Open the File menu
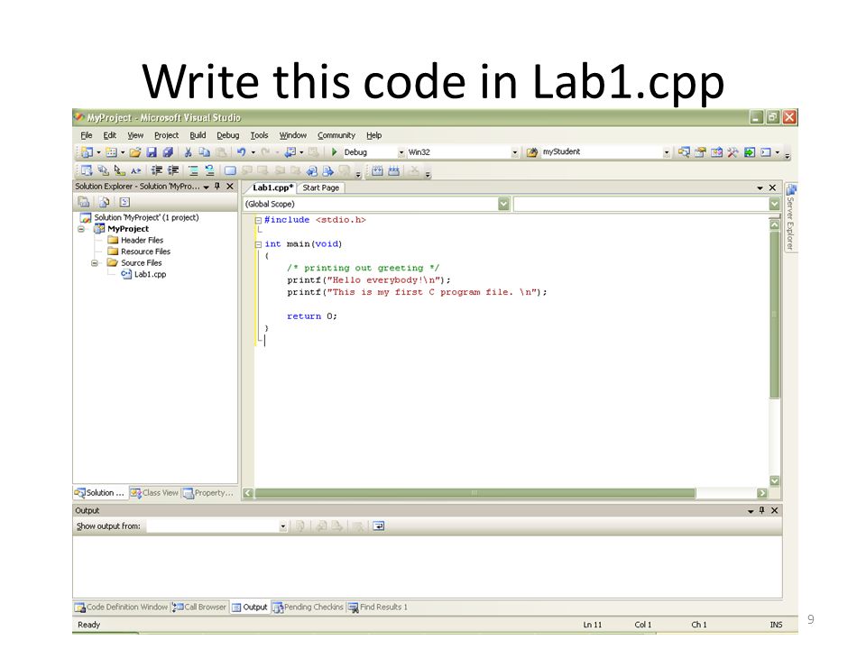The width and height of the screenshot is (866, 649). pyautogui.click(x=87, y=135)
